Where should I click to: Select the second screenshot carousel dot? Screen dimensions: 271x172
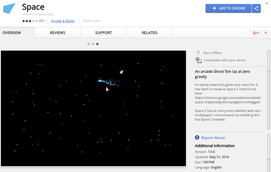click(93, 44)
